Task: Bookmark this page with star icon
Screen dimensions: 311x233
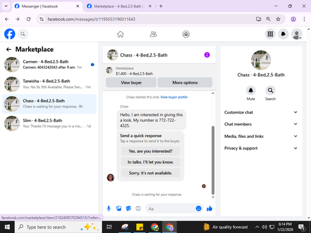Action: (x=278, y=19)
